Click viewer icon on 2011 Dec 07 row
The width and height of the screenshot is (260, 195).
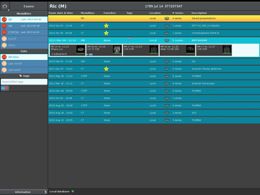pos(167,69)
